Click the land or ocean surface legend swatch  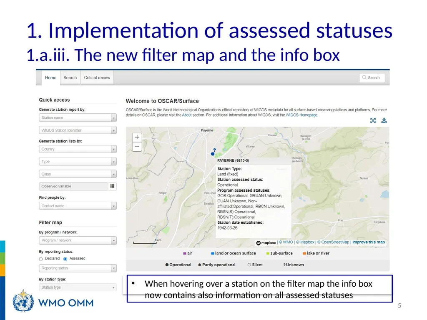coord(212,253)
